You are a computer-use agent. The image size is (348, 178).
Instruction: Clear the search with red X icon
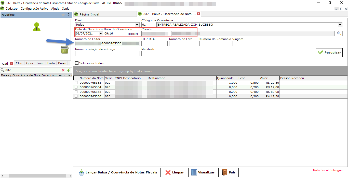(63, 70)
